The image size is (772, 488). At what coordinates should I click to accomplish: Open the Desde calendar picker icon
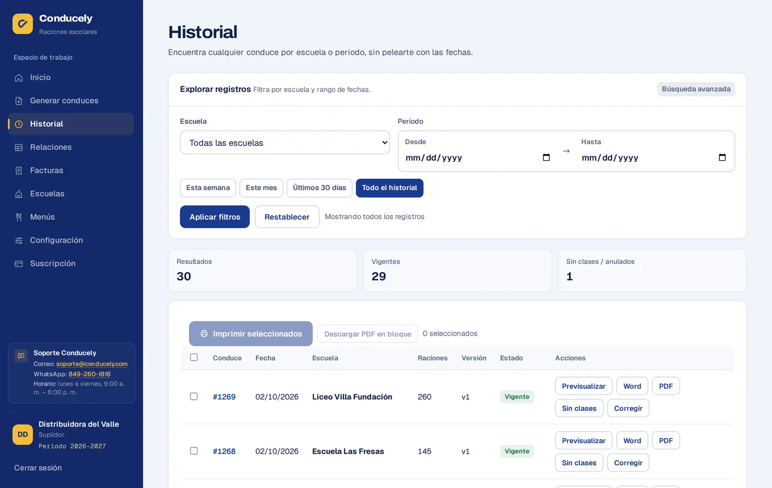(x=546, y=157)
